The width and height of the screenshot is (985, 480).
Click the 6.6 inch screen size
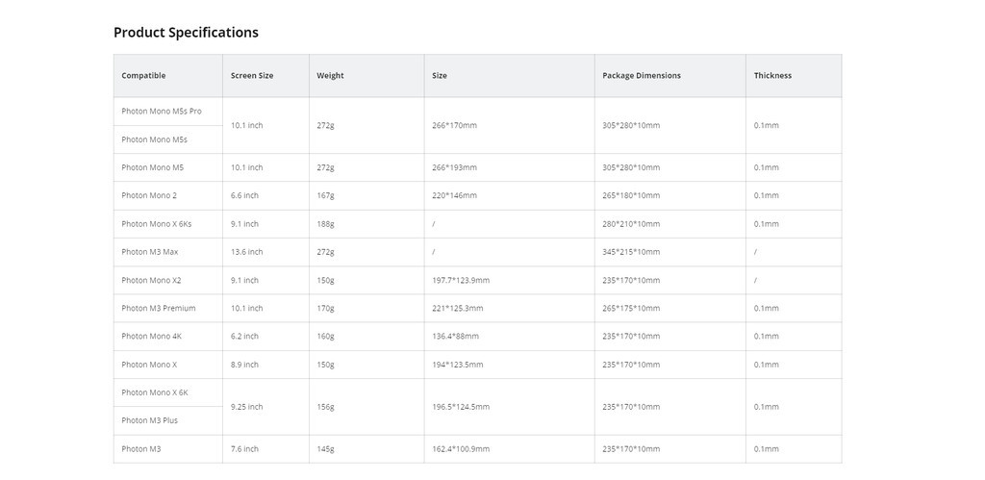pyautogui.click(x=244, y=195)
